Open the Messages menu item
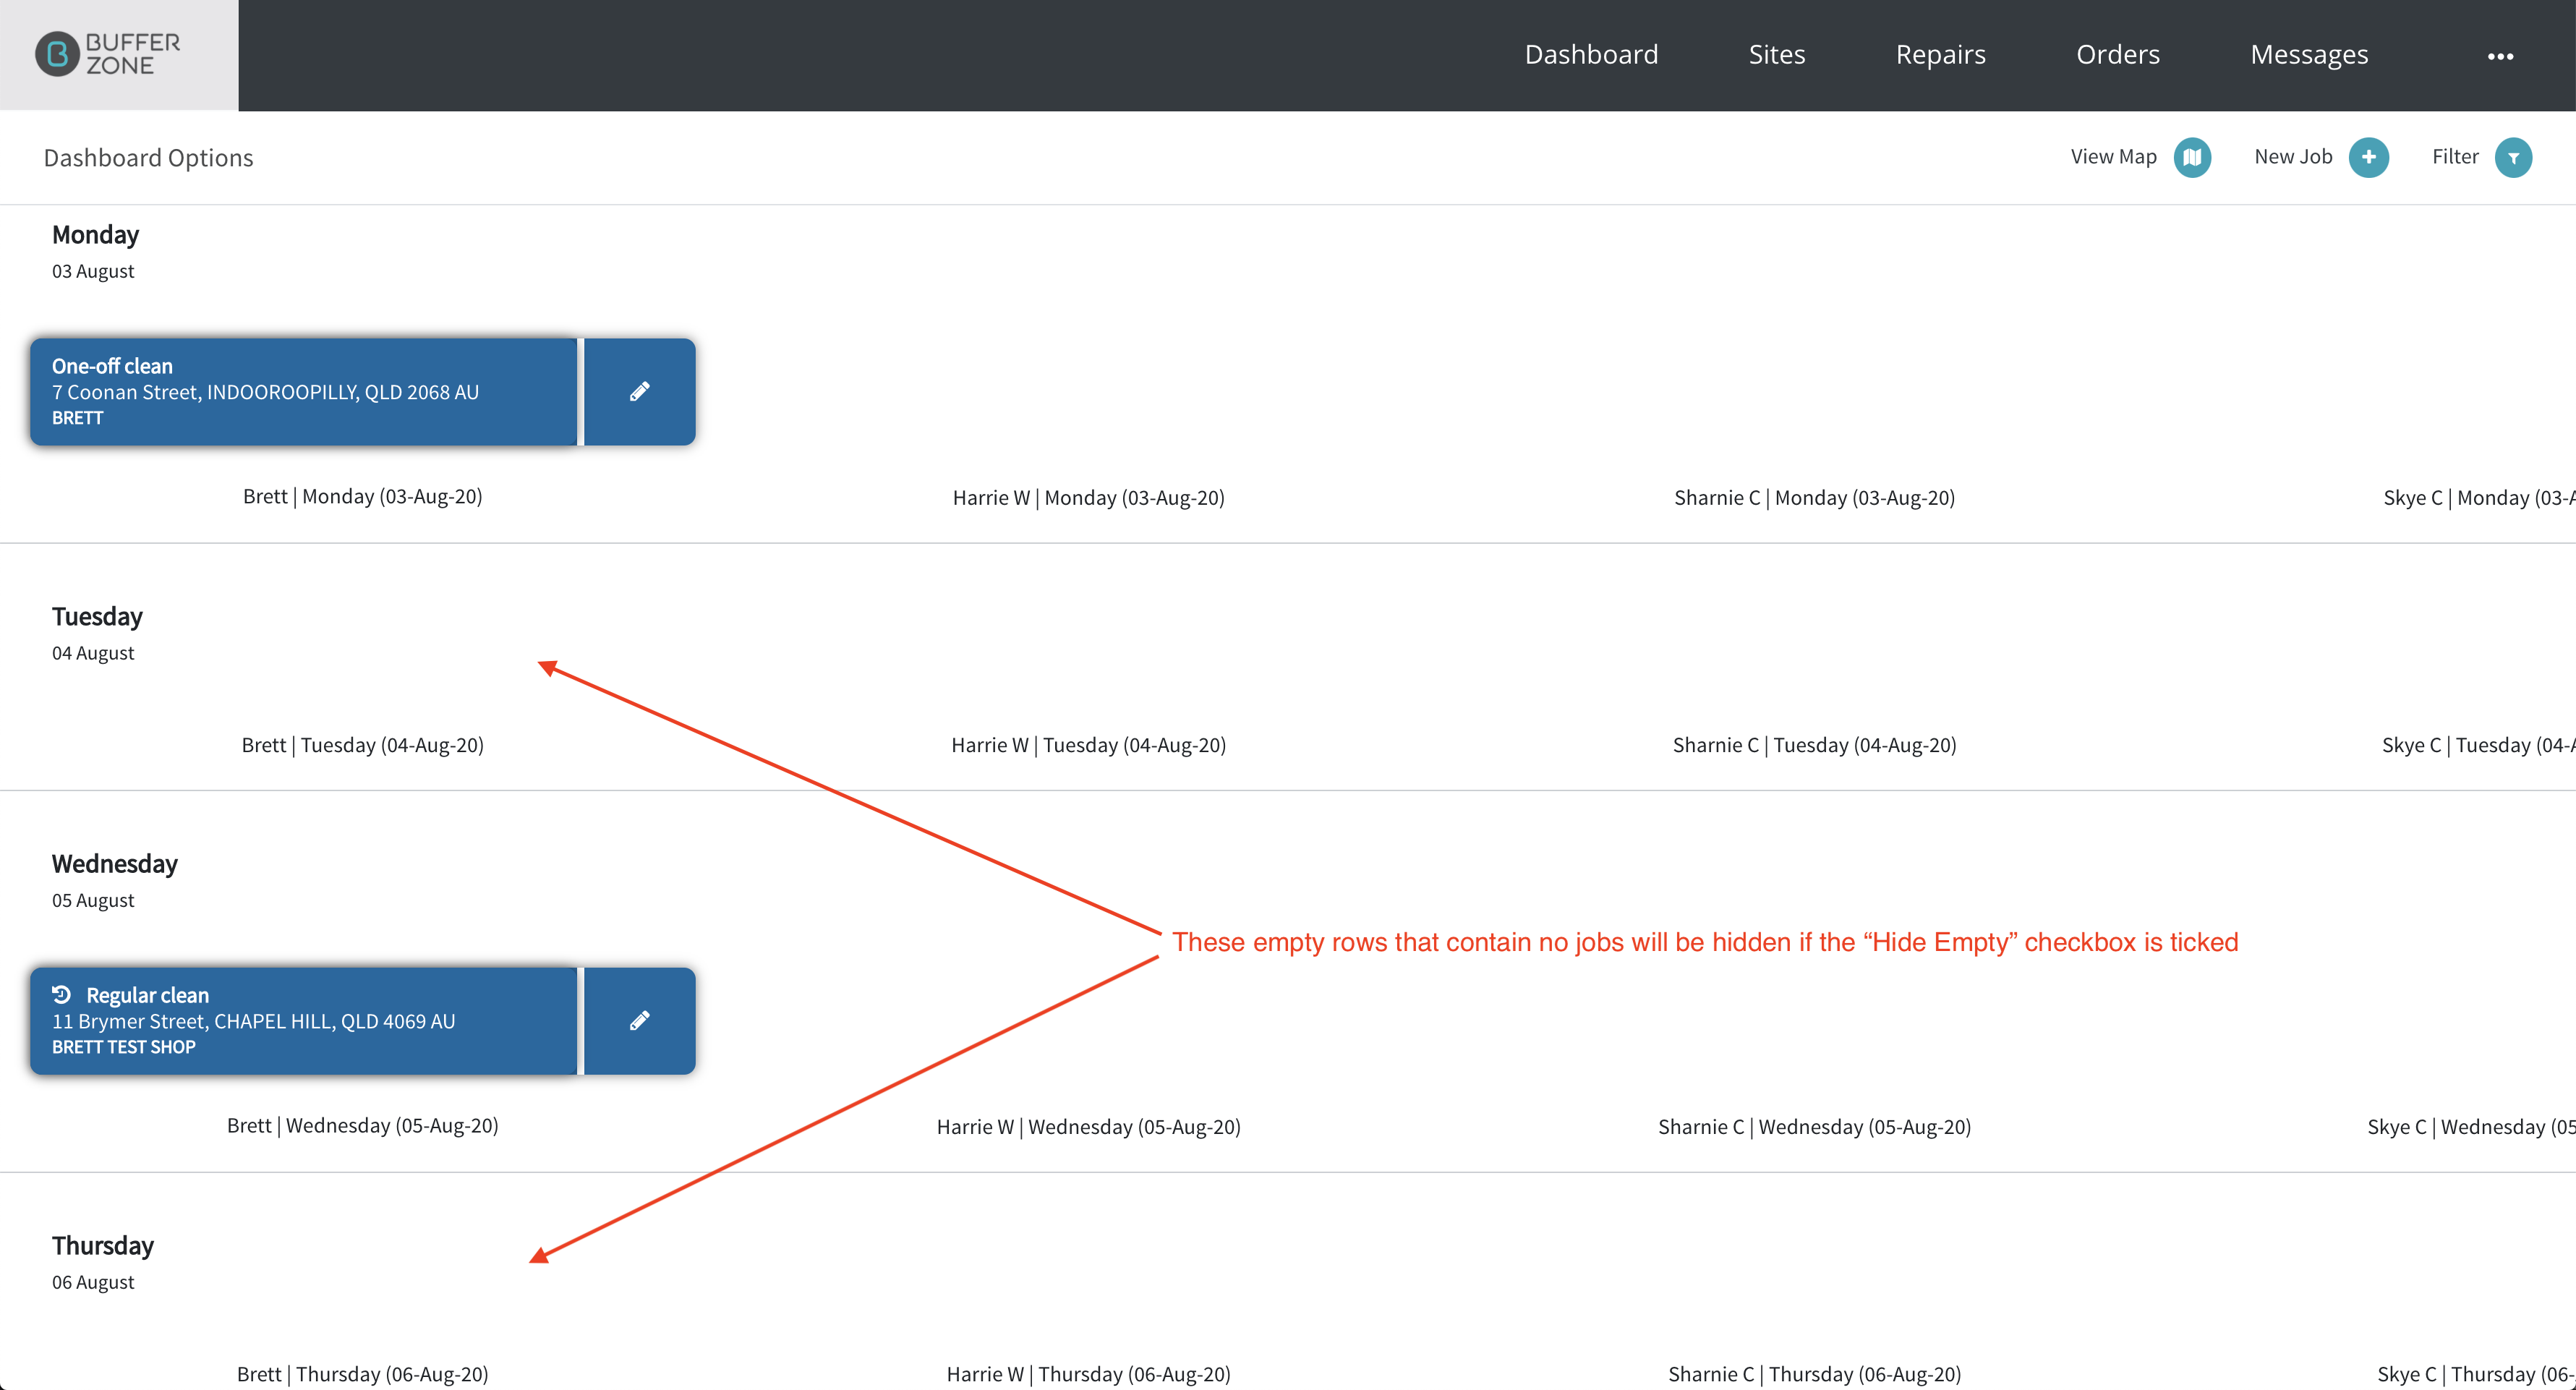The height and width of the screenshot is (1390, 2576). coord(2309,54)
